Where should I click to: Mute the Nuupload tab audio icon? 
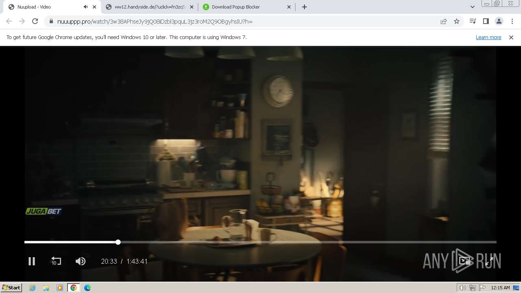click(x=85, y=7)
